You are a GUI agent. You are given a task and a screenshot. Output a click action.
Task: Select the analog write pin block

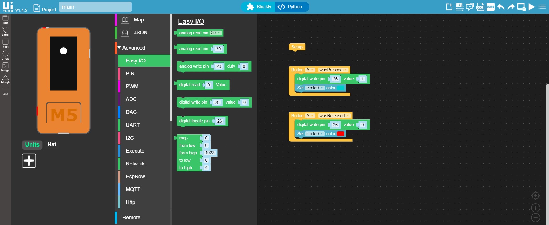click(x=194, y=66)
